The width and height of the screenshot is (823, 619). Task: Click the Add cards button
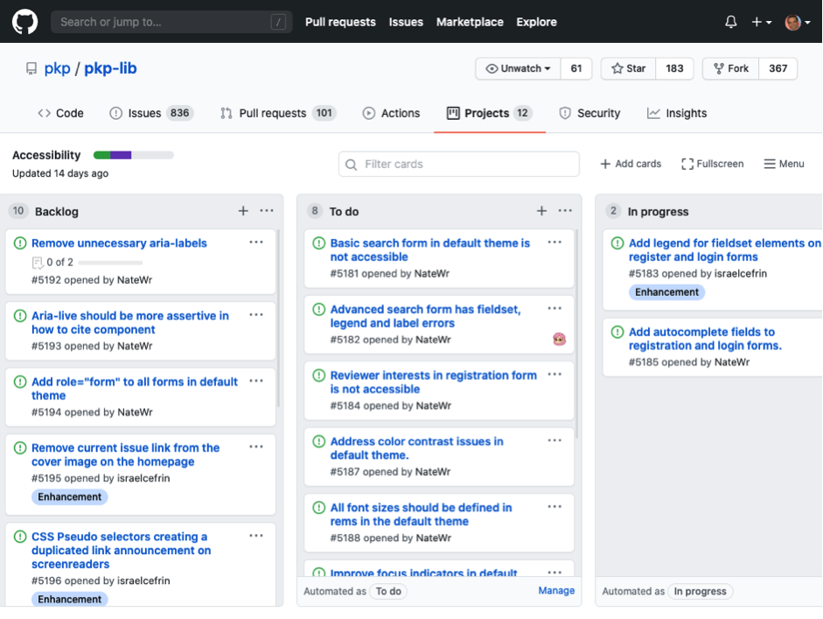tap(631, 164)
